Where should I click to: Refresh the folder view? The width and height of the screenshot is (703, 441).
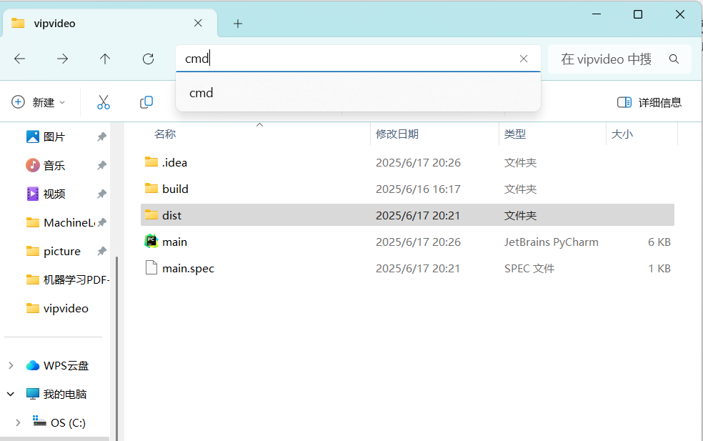(x=148, y=59)
